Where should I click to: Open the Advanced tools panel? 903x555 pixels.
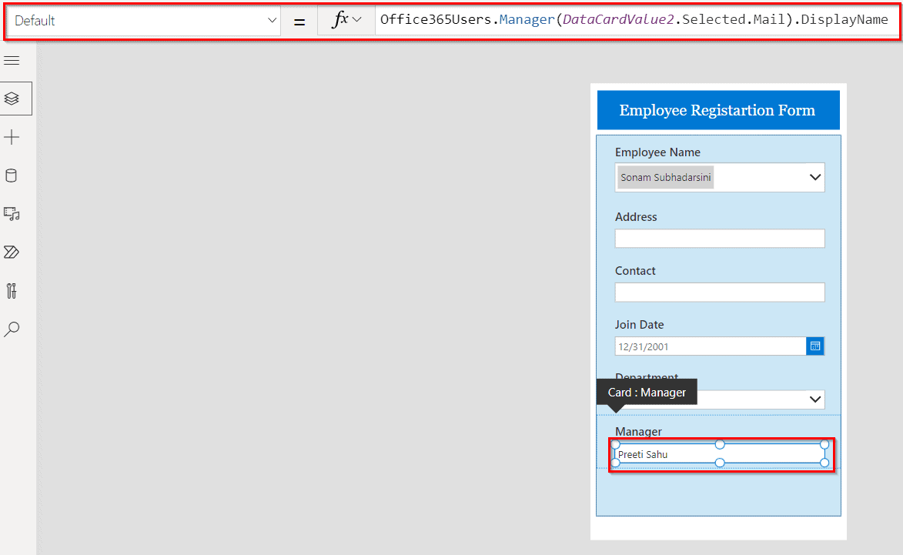click(x=15, y=290)
